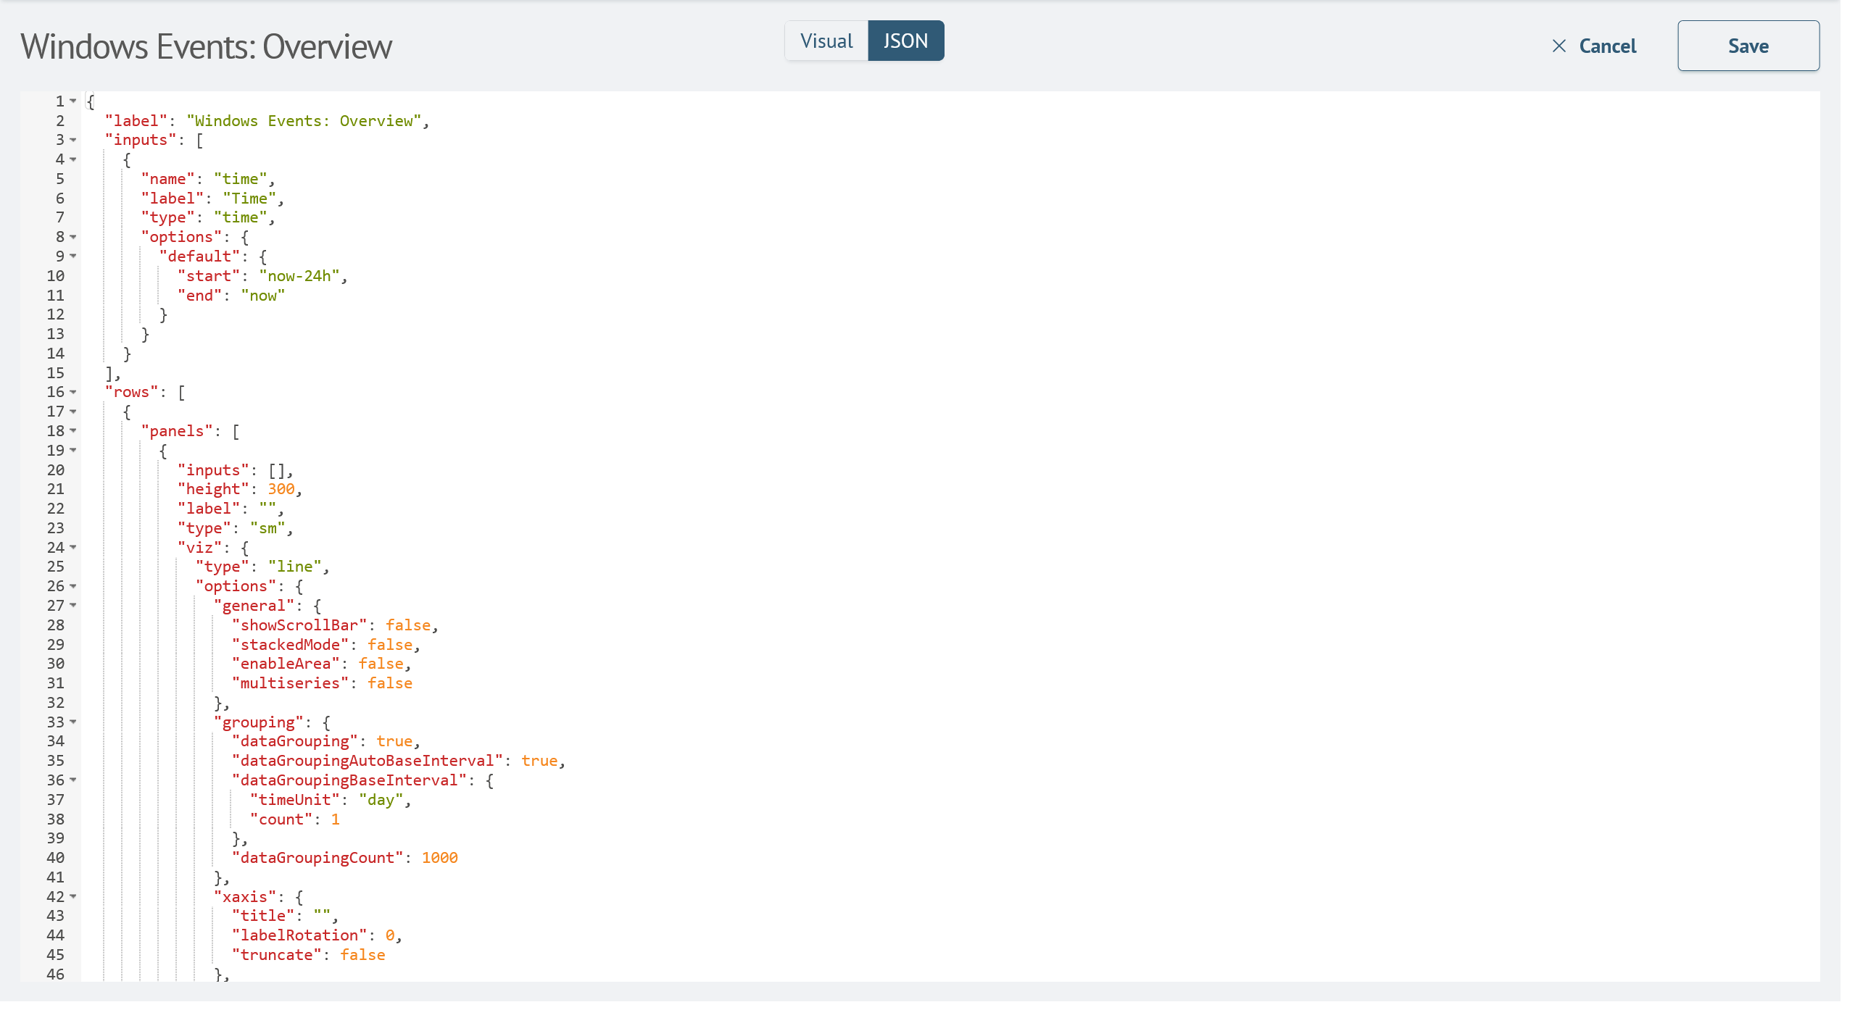Save the dashboard
Viewport: 1855px width, 1010px height.
coord(1748,46)
